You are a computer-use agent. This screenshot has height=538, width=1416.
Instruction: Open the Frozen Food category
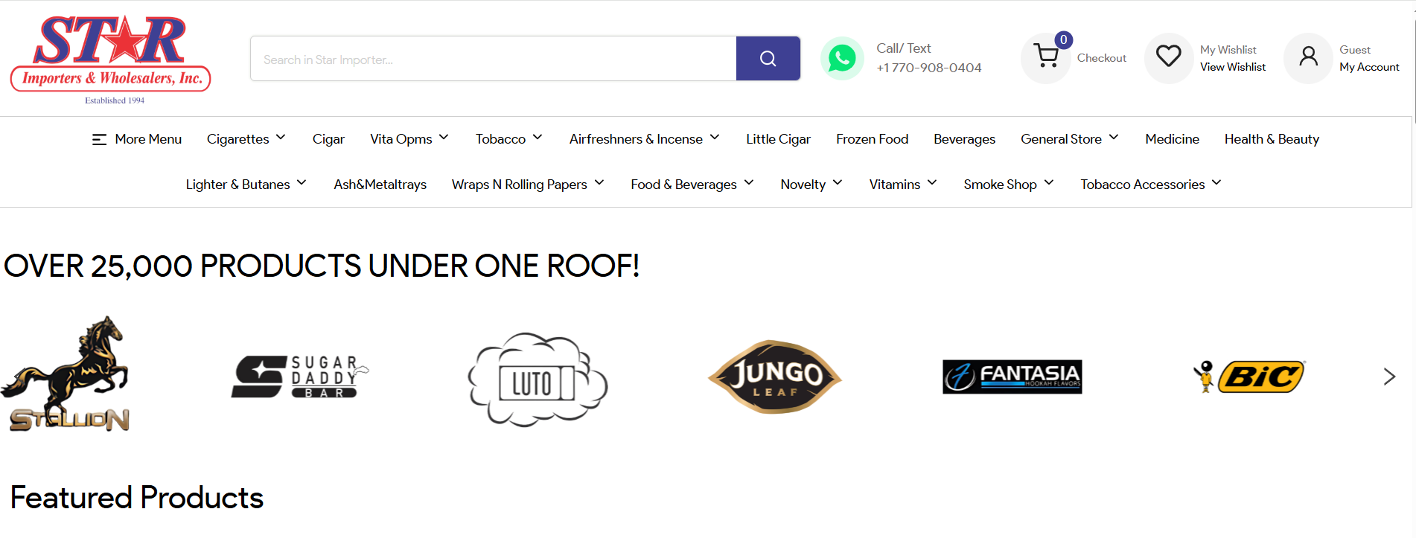(872, 139)
